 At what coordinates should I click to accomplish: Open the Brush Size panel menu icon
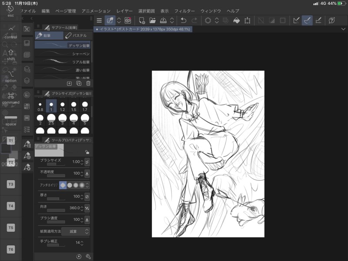point(38,92)
